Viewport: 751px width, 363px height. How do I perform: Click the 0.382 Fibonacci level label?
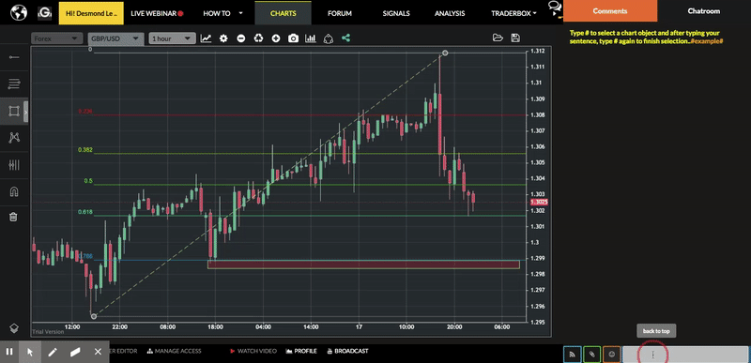(85, 150)
